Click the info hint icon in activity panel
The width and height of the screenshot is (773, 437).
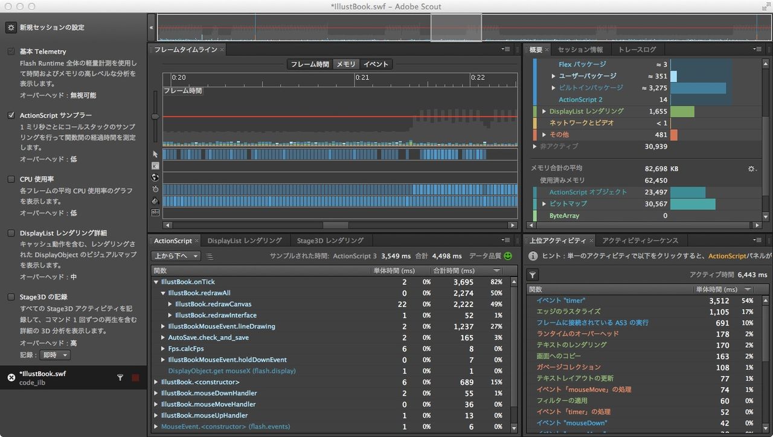click(x=533, y=256)
